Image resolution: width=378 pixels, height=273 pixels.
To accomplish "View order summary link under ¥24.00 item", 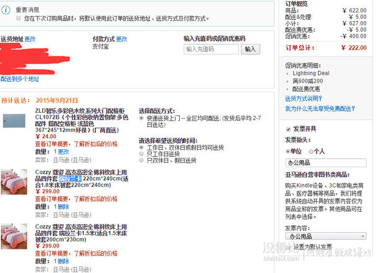I will coord(76,144).
